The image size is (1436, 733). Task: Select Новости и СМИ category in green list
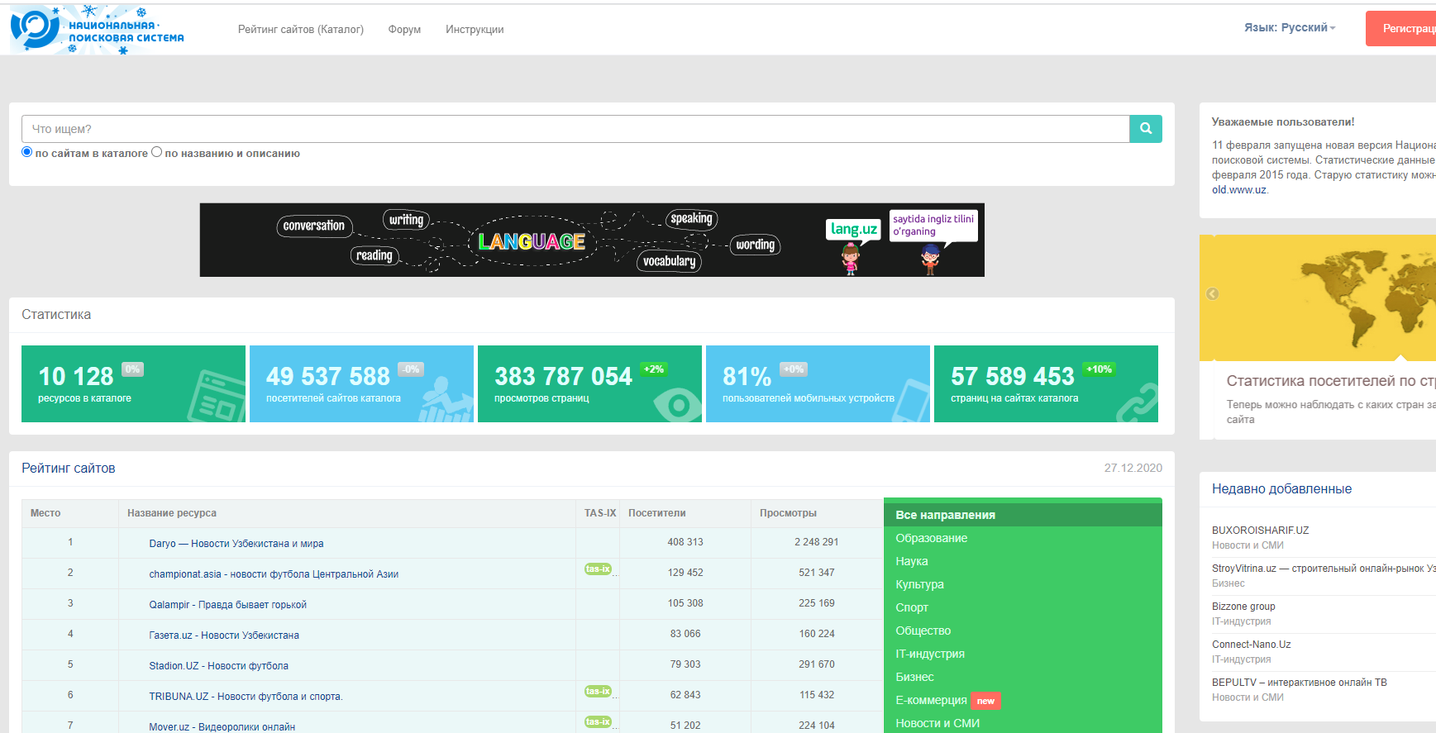coord(937,723)
